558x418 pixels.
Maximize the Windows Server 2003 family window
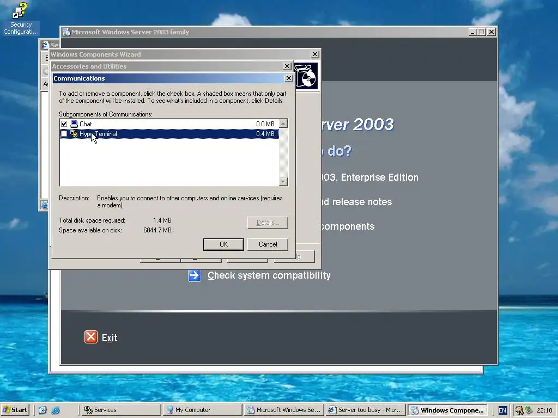(x=482, y=32)
